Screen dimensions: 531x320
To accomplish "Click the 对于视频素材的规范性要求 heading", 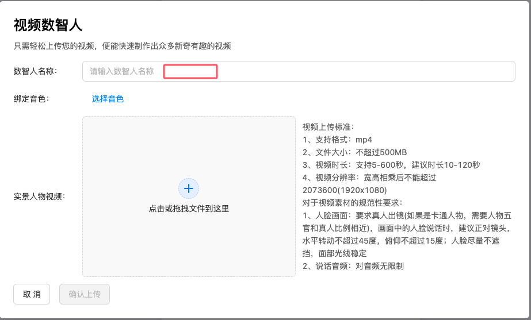I will point(353,203).
